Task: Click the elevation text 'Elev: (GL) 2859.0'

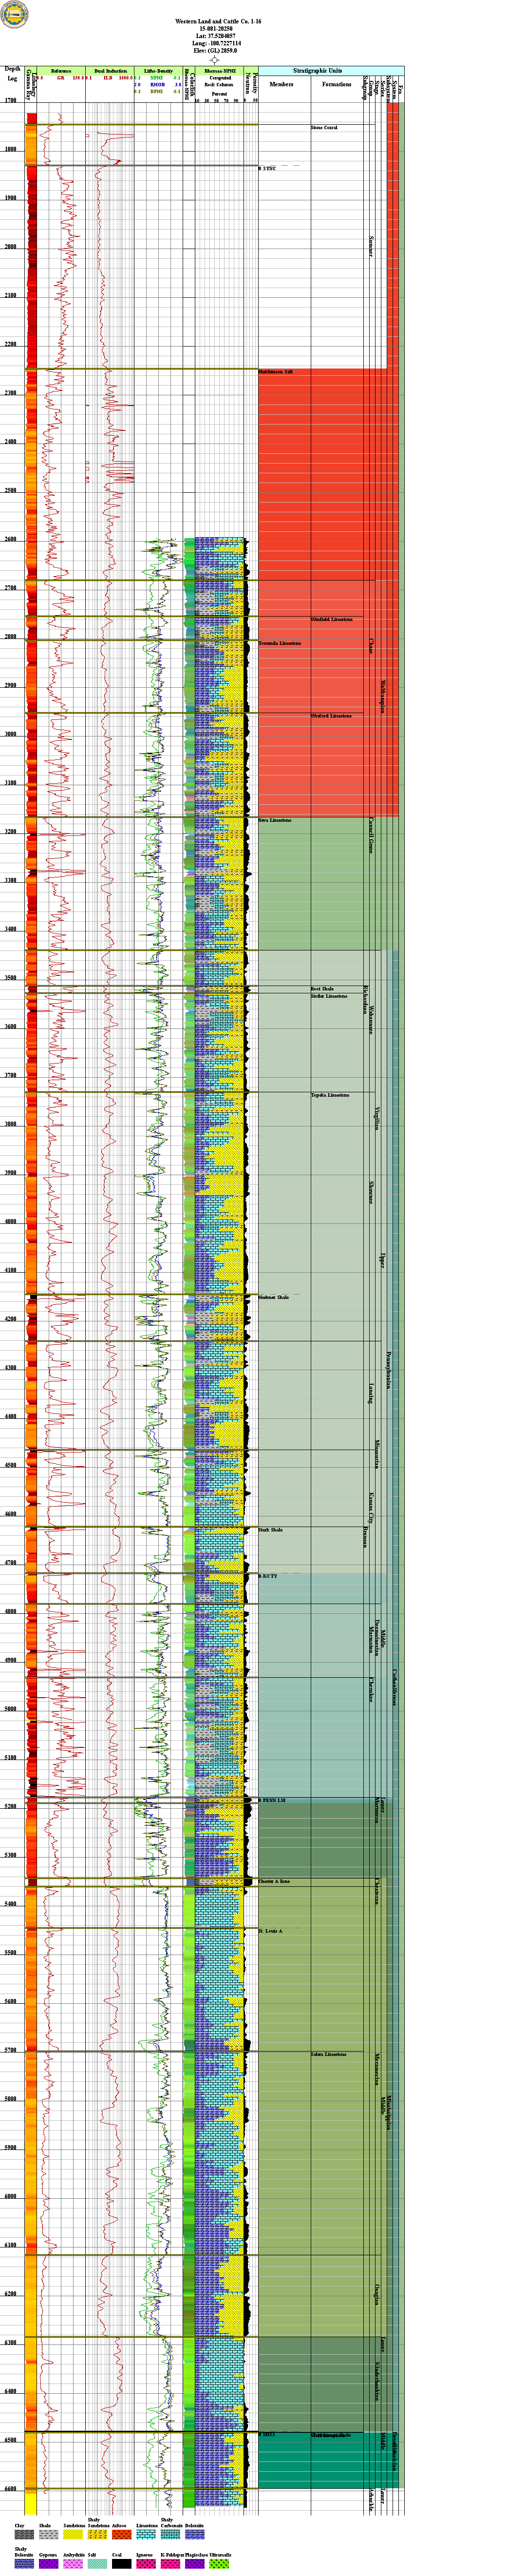Action: pos(215,51)
